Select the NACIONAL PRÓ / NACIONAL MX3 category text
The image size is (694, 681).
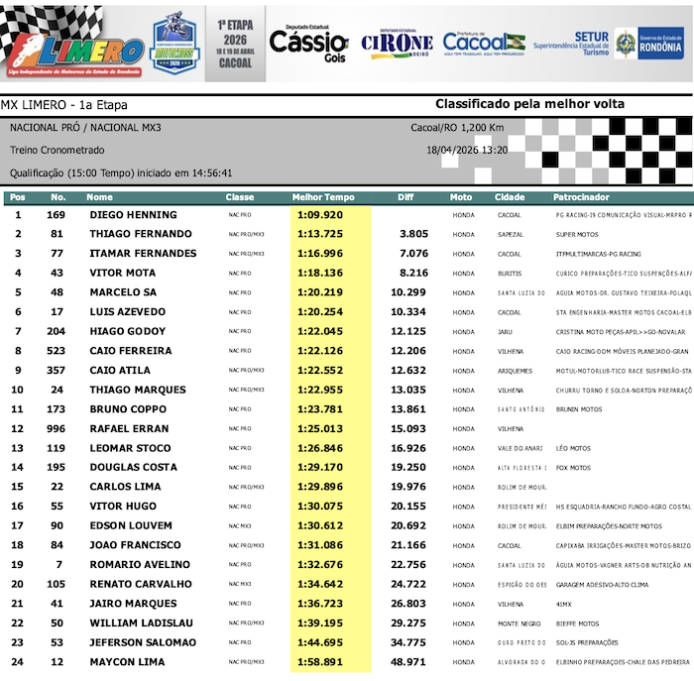click(x=84, y=128)
